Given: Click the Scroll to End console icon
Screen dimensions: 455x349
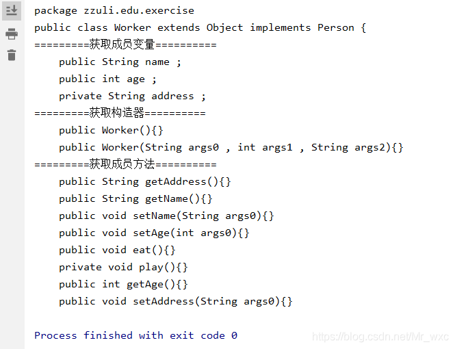Looking at the screenshot, I should click(x=12, y=10).
